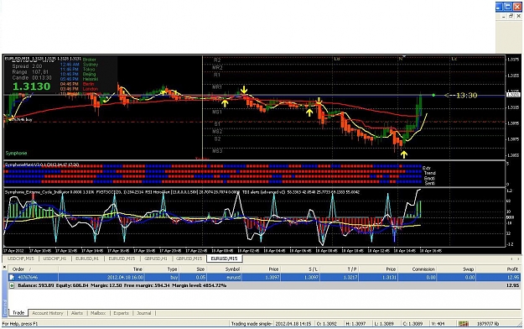The height and width of the screenshot is (329, 524).
Task: Maximize the main MetaTrader window
Action: [508, 7]
